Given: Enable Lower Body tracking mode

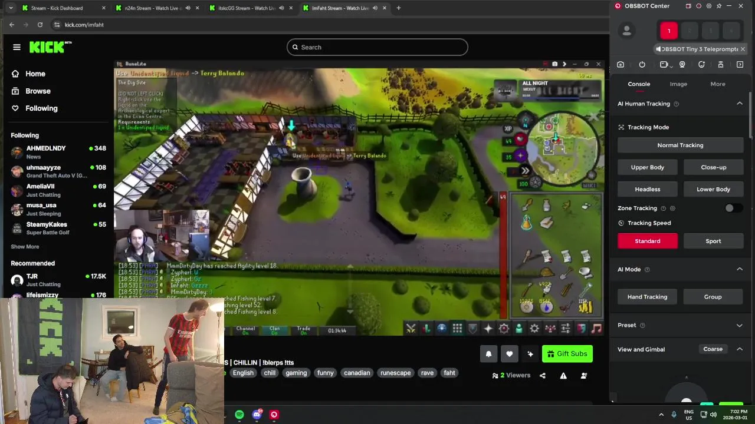Looking at the screenshot, I should (x=713, y=189).
